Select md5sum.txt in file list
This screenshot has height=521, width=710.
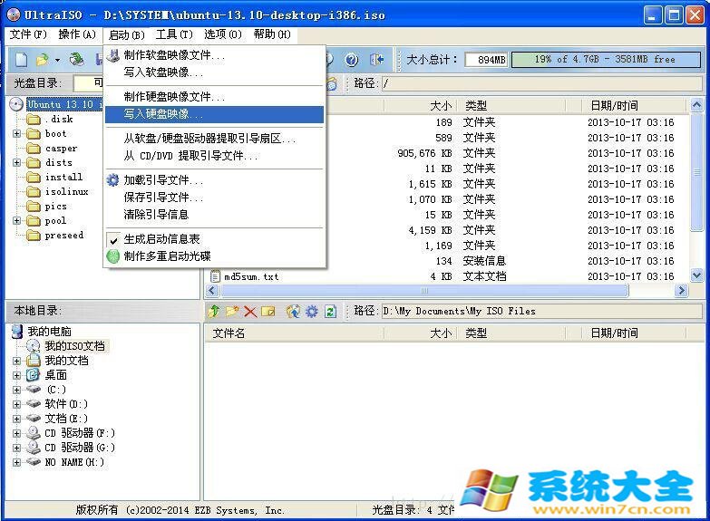(251, 276)
